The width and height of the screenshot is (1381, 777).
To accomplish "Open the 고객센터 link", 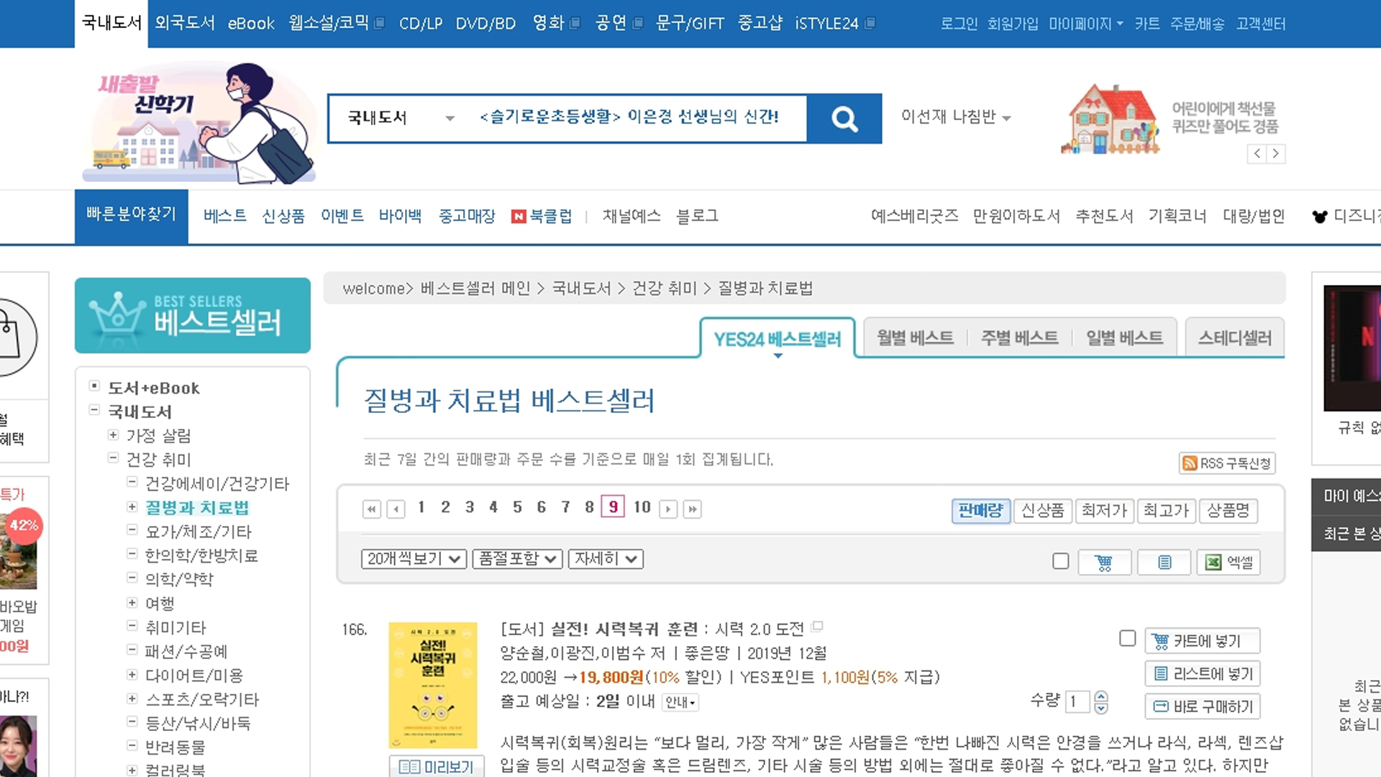I will pyautogui.click(x=1260, y=24).
